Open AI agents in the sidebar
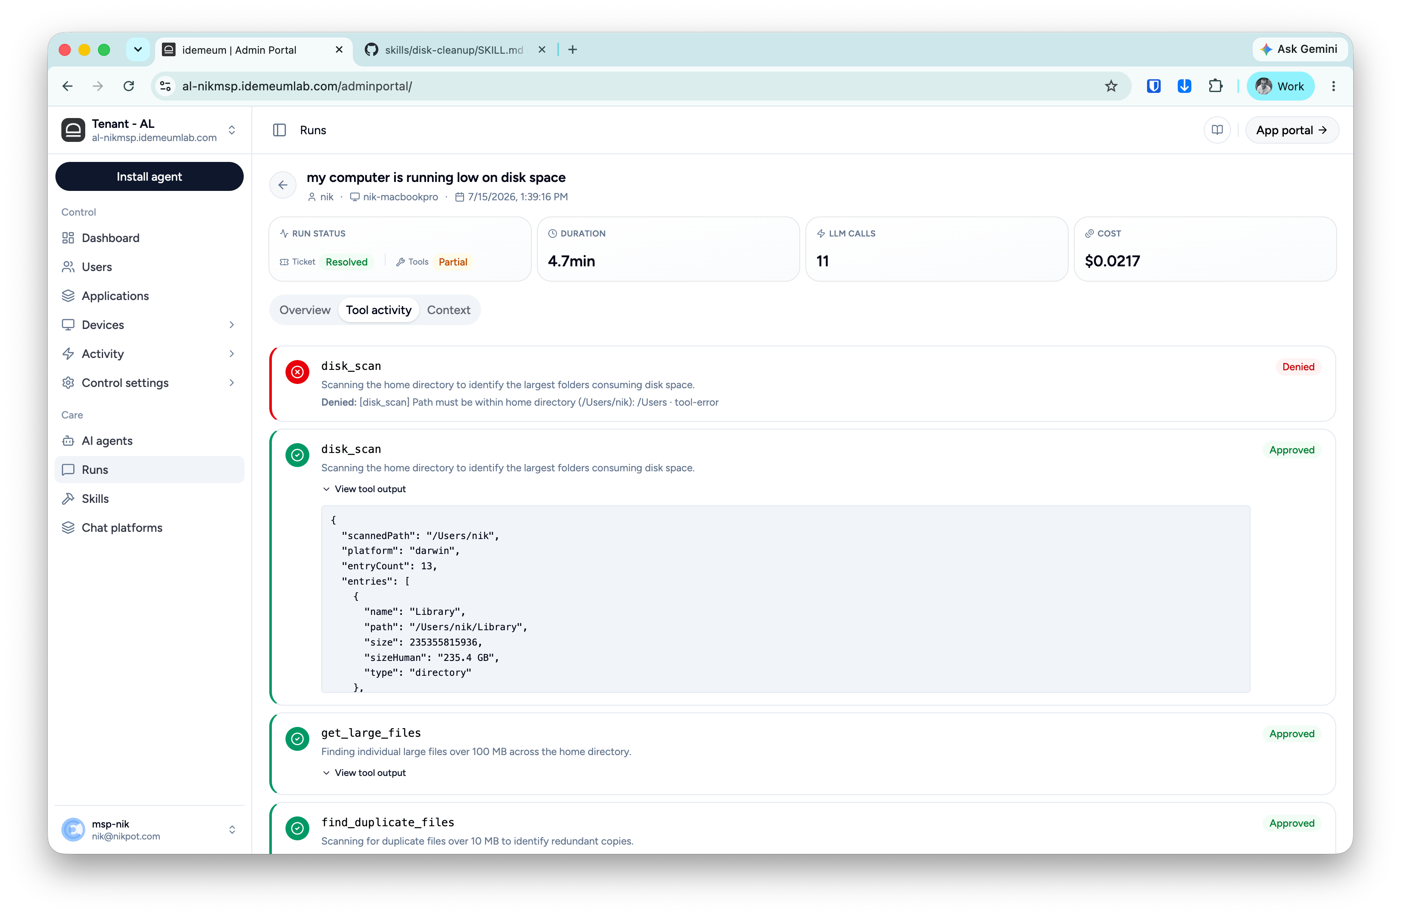The image size is (1401, 917). [150, 441]
